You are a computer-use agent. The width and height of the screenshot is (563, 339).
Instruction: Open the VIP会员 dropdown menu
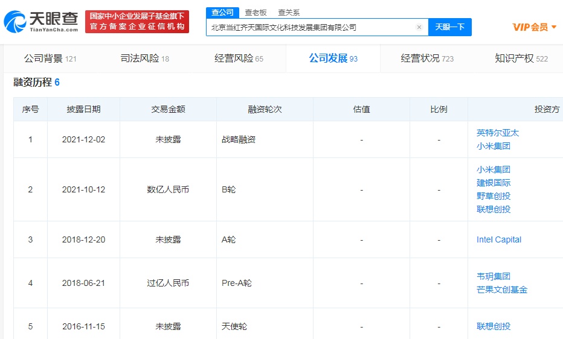(x=534, y=27)
